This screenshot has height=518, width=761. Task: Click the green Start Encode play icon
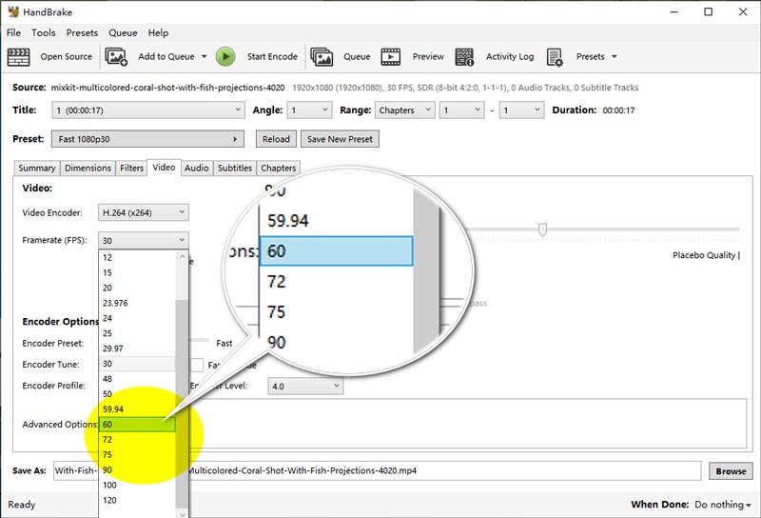(x=225, y=57)
